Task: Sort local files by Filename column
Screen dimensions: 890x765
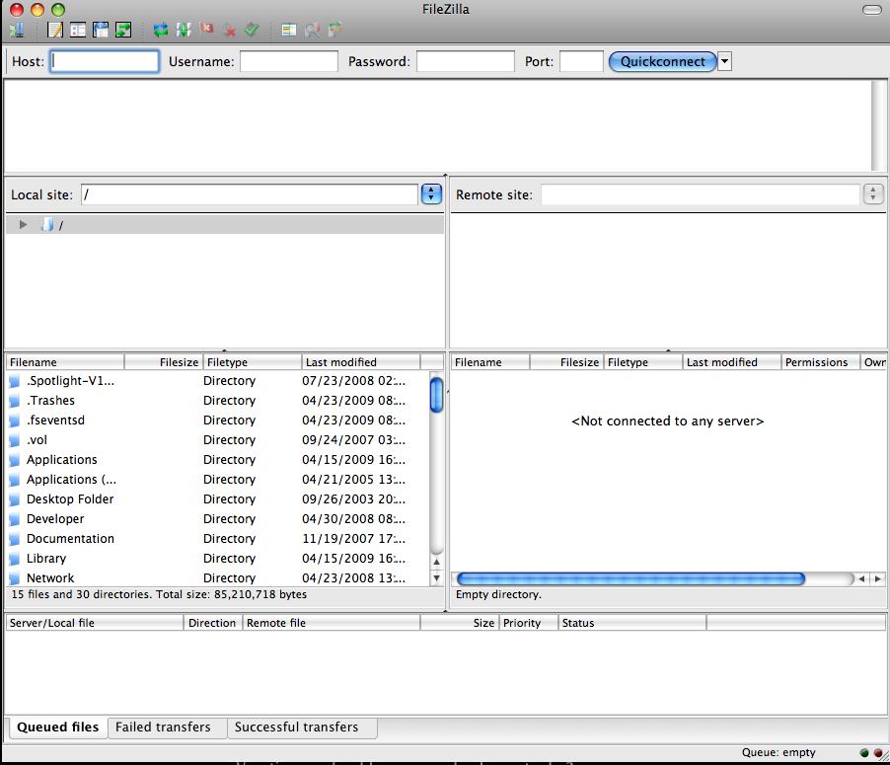Action: point(65,361)
